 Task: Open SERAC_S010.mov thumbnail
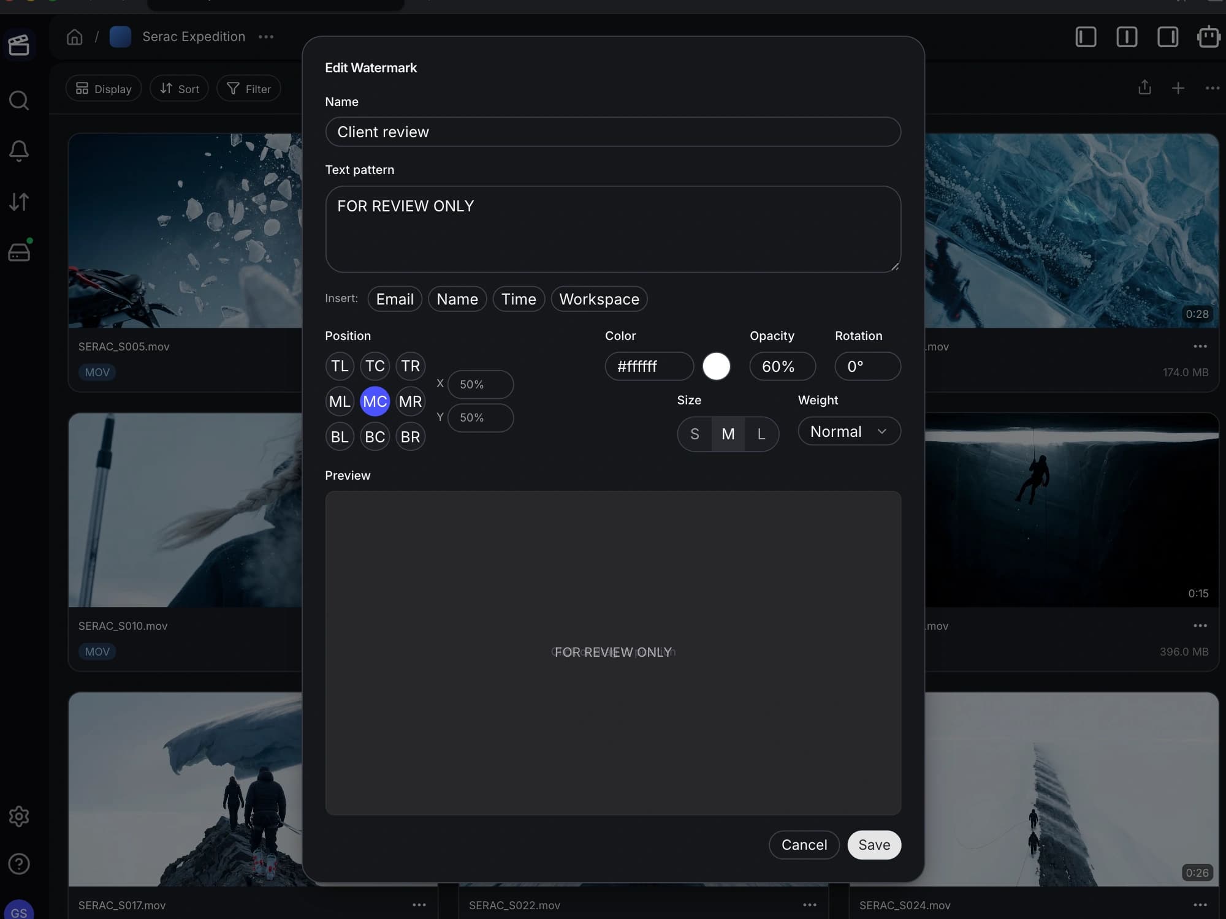pyautogui.click(x=185, y=510)
